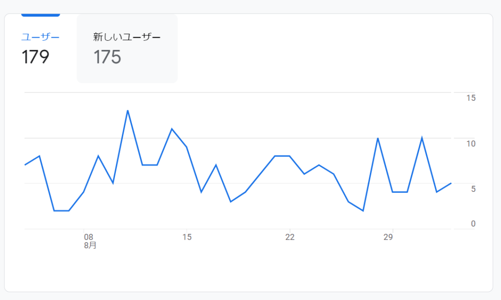The image size is (501, 300).
Task: Click the 22 date label on the x-axis
Action: coord(290,237)
